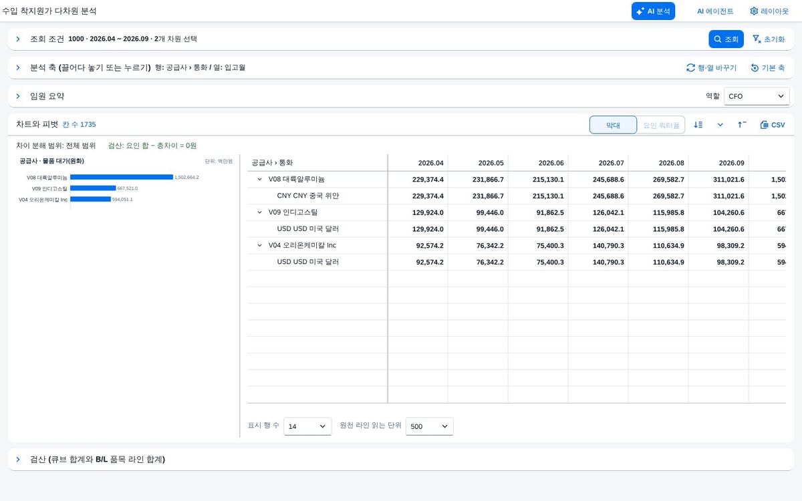Switch chart to 막대 view

pyautogui.click(x=613, y=125)
